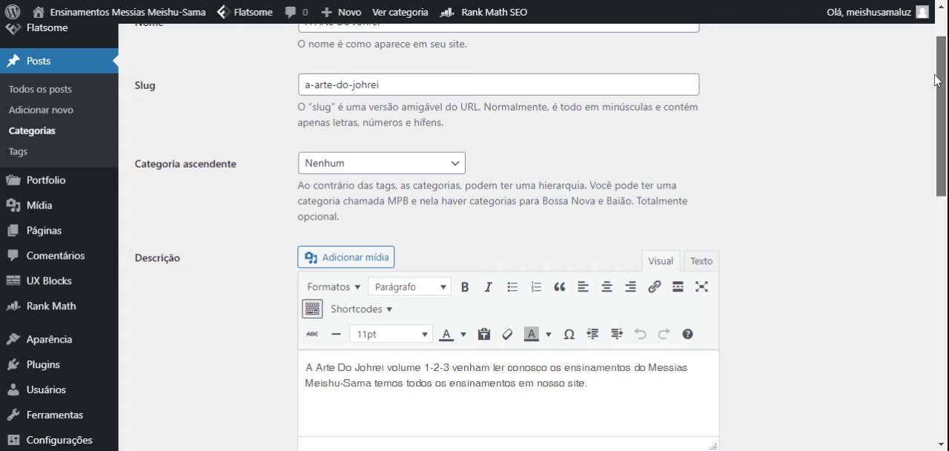Screen dimensions: 949x451
Task: Open the Ferramentas sidebar menu
Action: [59, 415]
